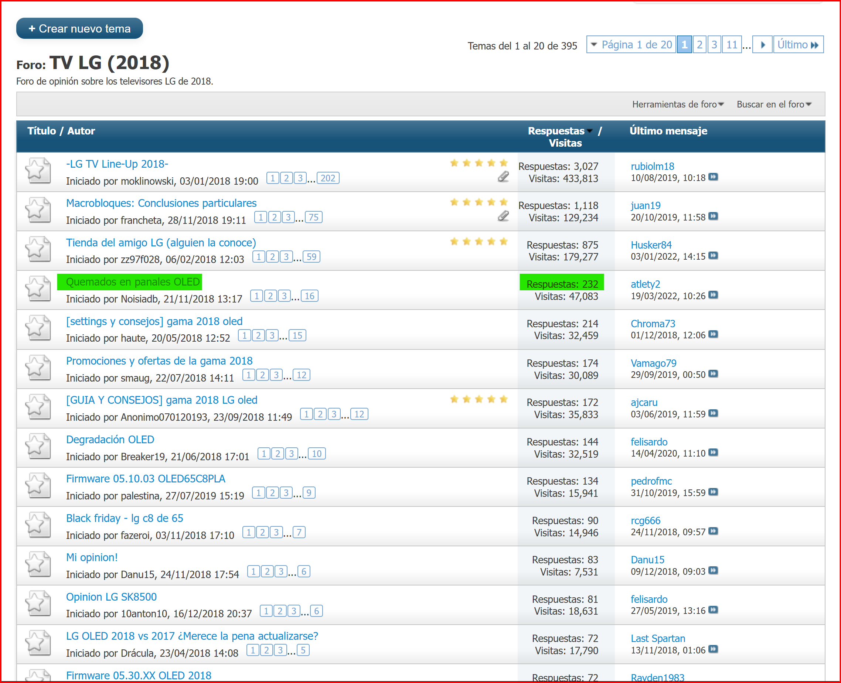Open thread Promociones y ofertas de la gama 2018

click(159, 361)
